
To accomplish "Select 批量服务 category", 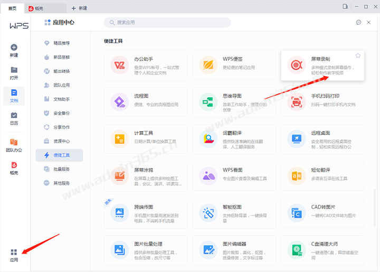I will (59, 169).
